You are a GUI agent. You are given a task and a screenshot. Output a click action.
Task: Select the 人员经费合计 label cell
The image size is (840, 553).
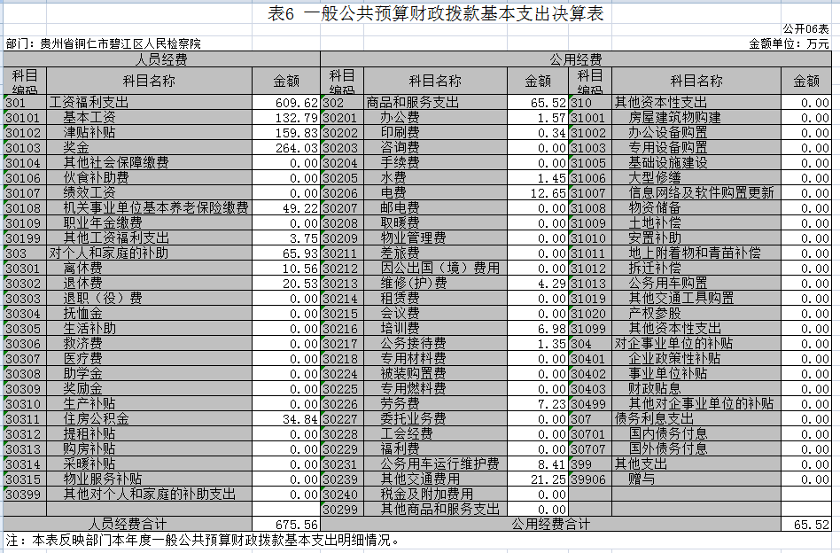click(128, 524)
